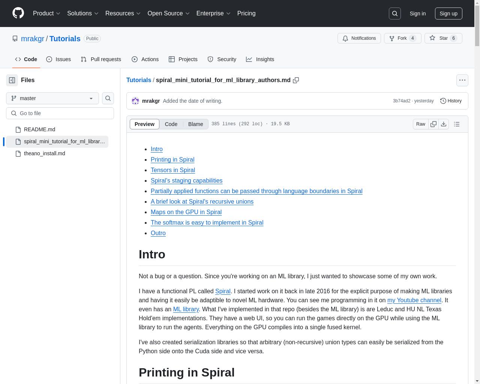Image resolution: width=480 pixels, height=384 pixels.
Task: Click Sign up button
Action: coord(448,13)
